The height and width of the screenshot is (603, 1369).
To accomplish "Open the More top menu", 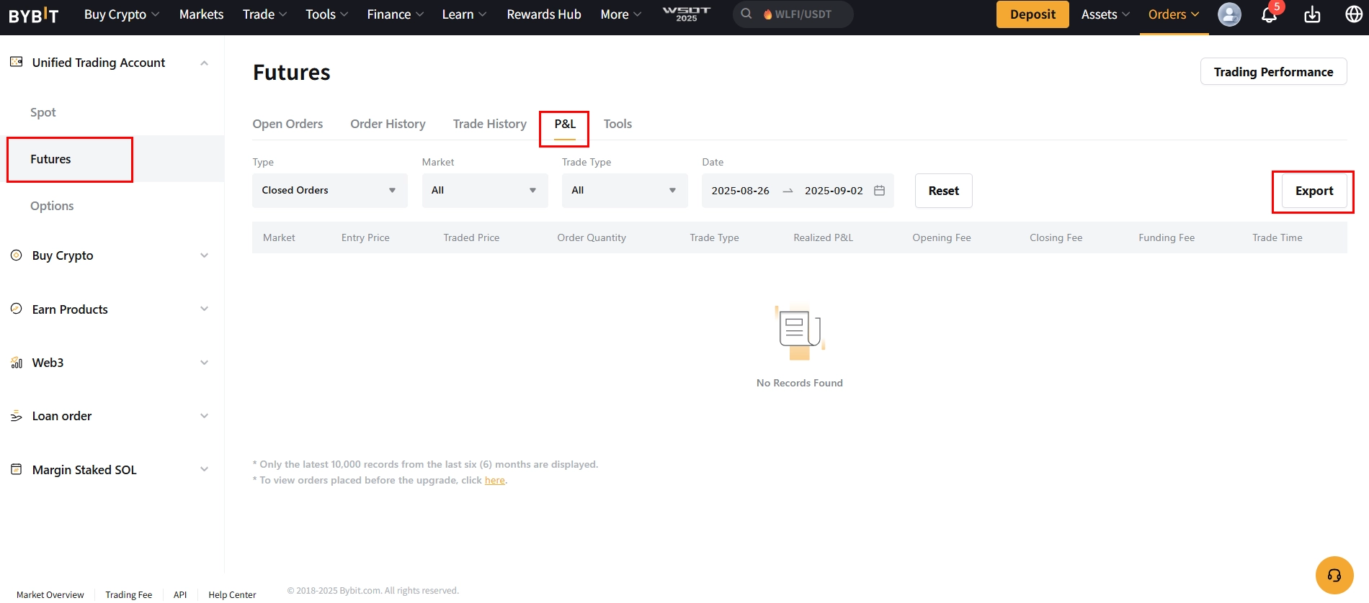I will point(620,14).
